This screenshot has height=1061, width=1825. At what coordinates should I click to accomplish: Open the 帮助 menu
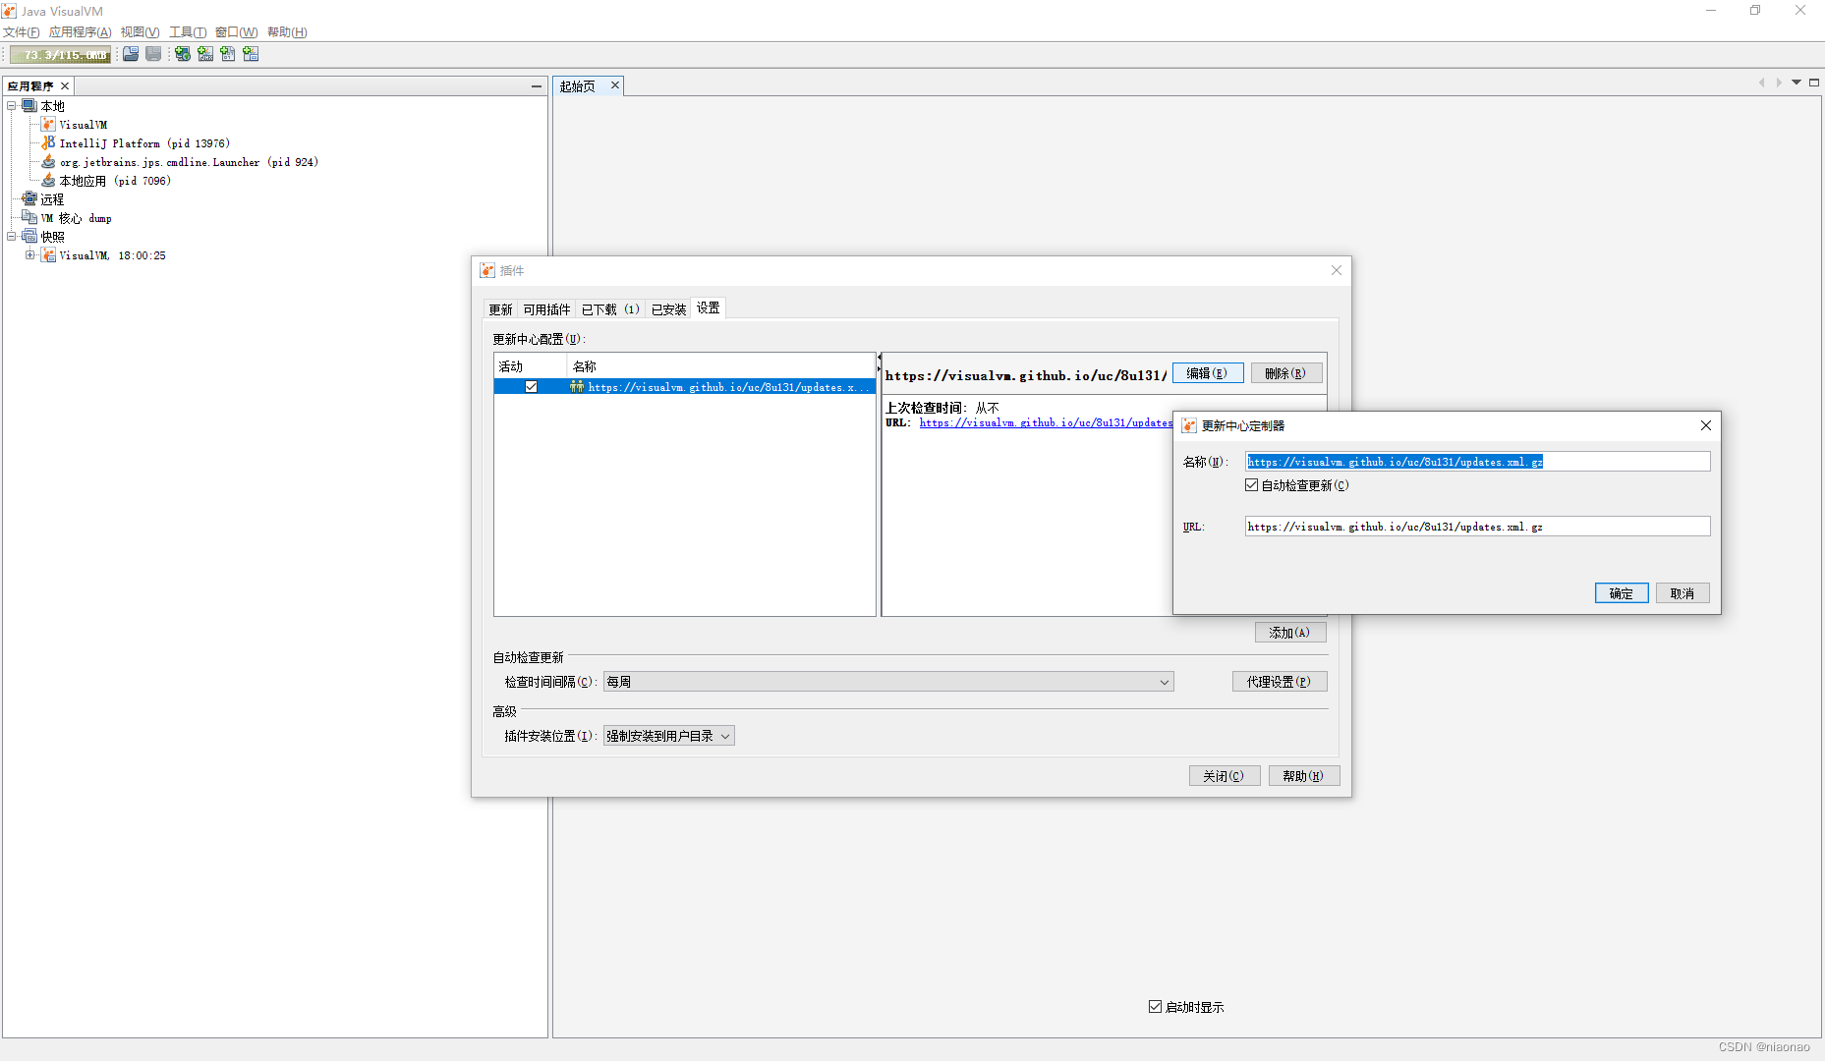(287, 32)
